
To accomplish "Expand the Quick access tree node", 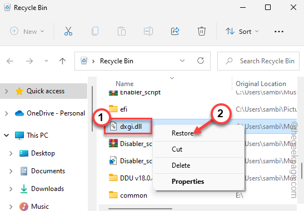I will click(x=7, y=91).
